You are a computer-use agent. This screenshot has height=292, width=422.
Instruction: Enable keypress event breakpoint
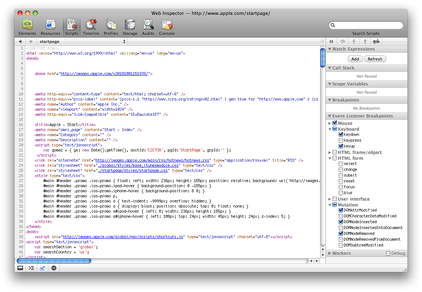pyautogui.click(x=341, y=140)
